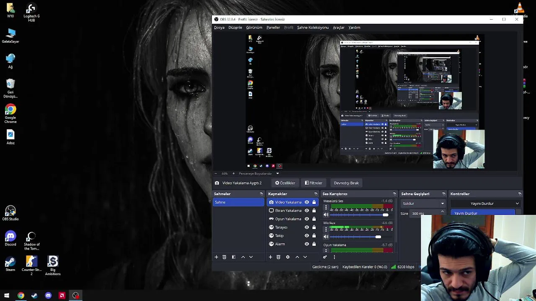Open Oyun Yakalama audio options three-dot menu
This screenshot has width=536, height=301.
326,251
